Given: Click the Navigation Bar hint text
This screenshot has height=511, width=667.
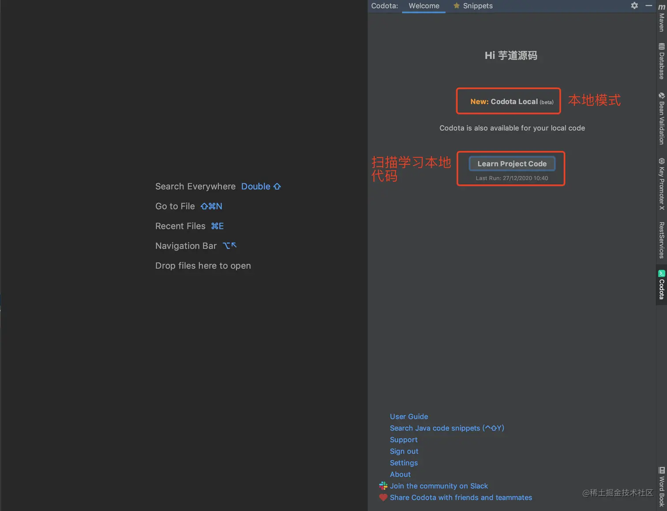Looking at the screenshot, I should coord(186,246).
